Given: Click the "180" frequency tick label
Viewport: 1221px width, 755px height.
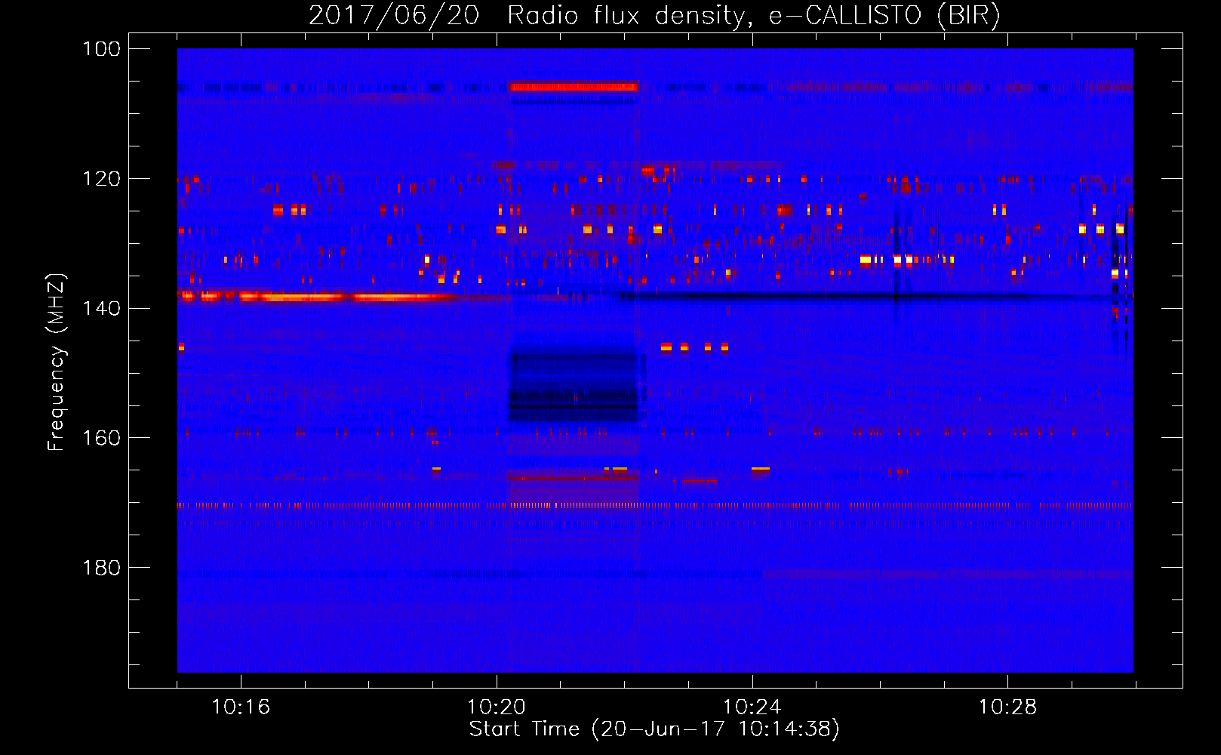Looking at the screenshot, I should pyautogui.click(x=101, y=568).
